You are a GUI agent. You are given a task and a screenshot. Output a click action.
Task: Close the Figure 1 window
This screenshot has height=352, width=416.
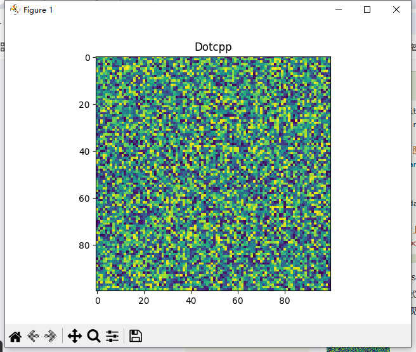(396, 10)
